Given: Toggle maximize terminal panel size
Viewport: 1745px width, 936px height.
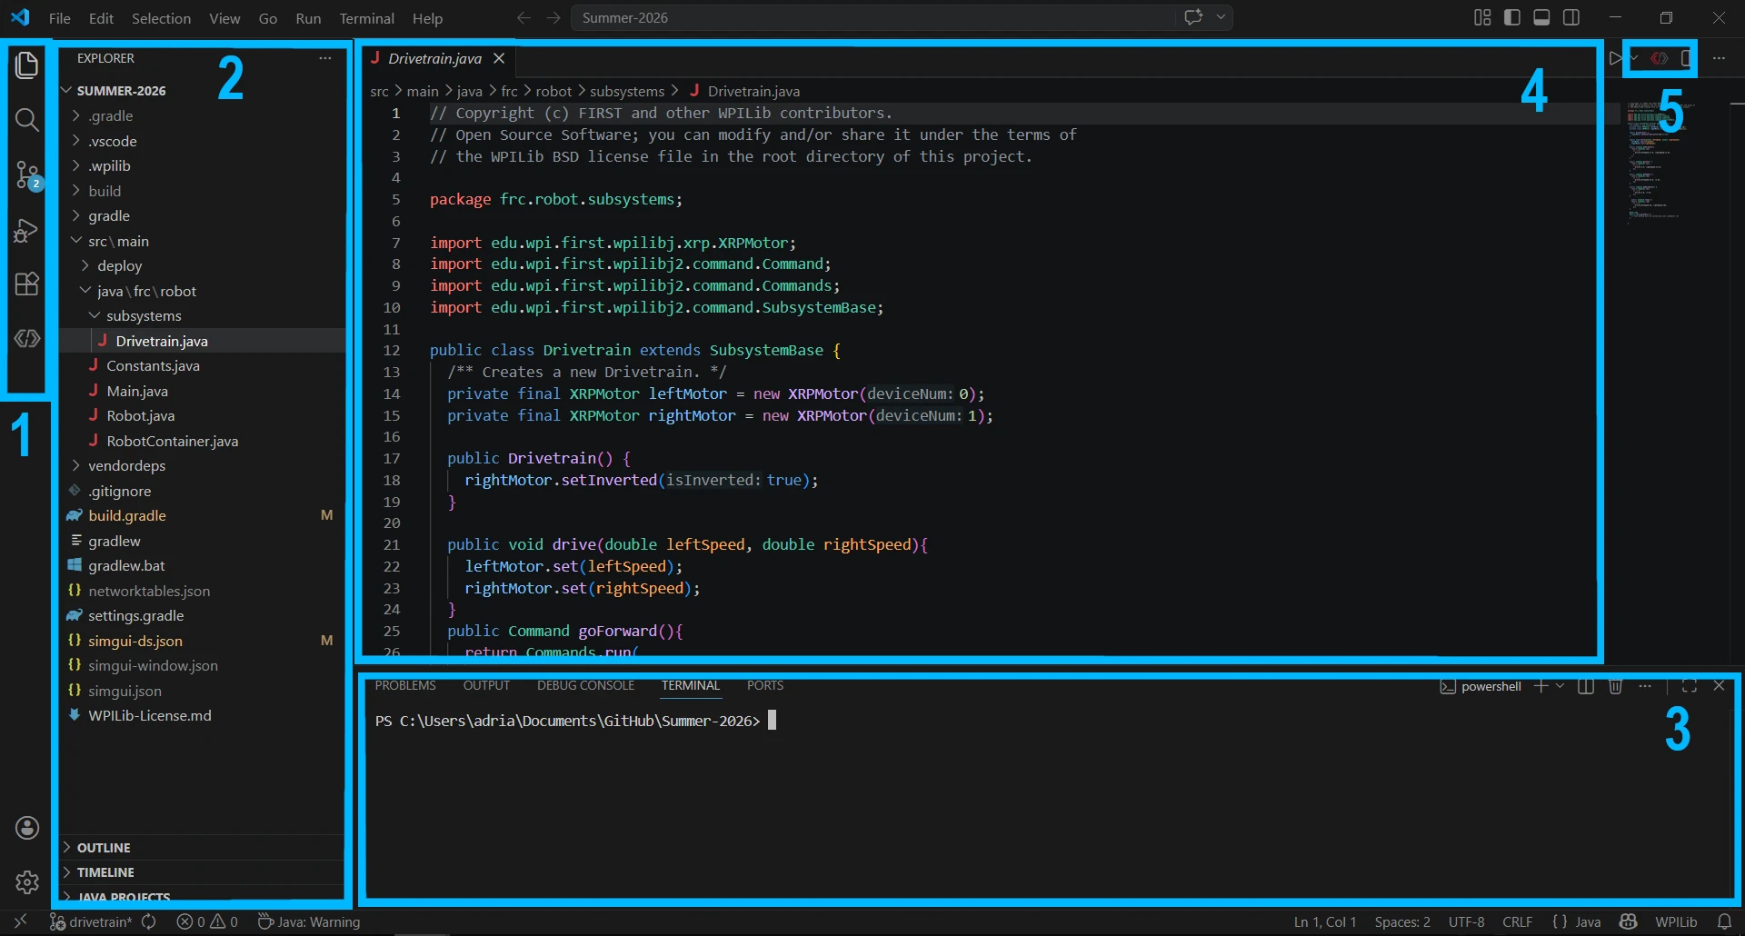Looking at the screenshot, I should click(x=1690, y=686).
